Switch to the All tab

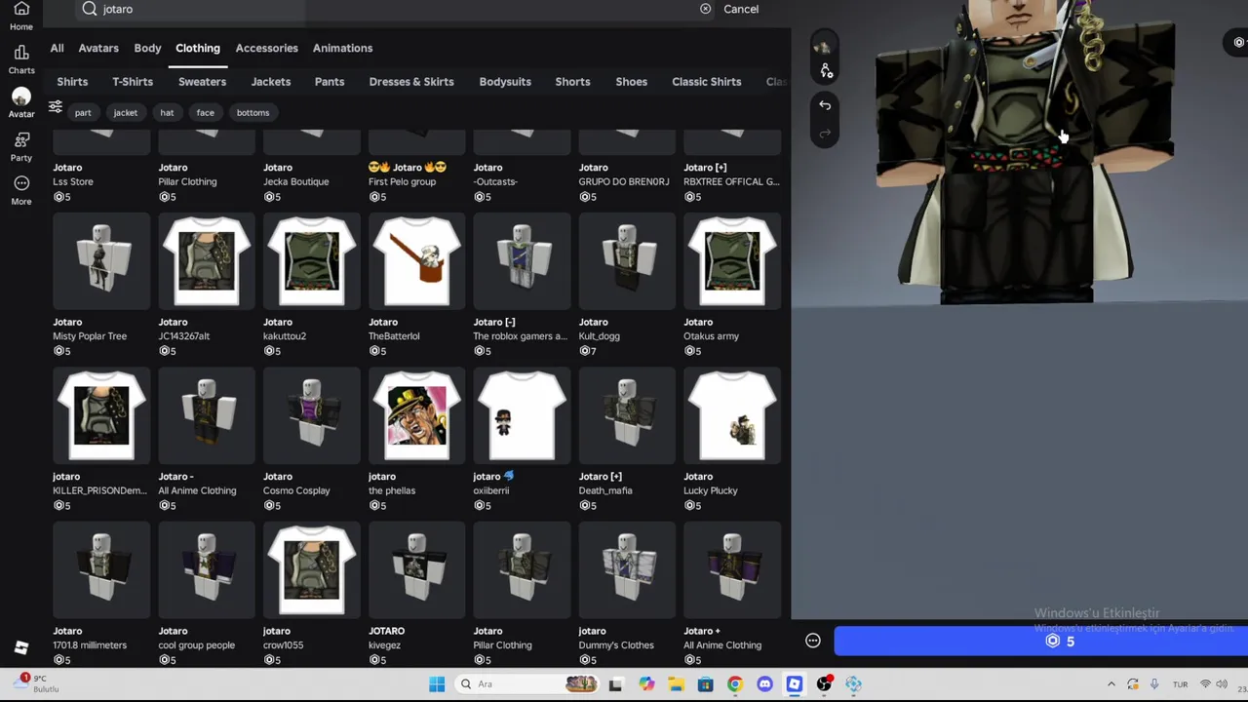tap(57, 48)
